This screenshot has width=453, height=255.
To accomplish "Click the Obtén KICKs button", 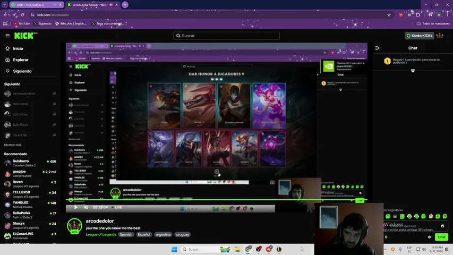I will click(x=419, y=36).
